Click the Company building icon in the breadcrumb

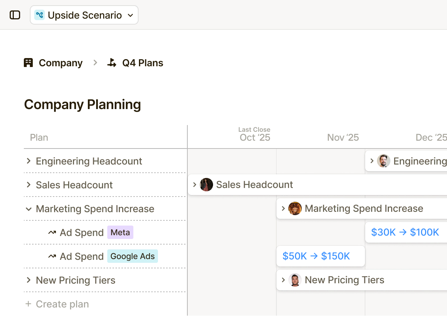coord(28,63)
